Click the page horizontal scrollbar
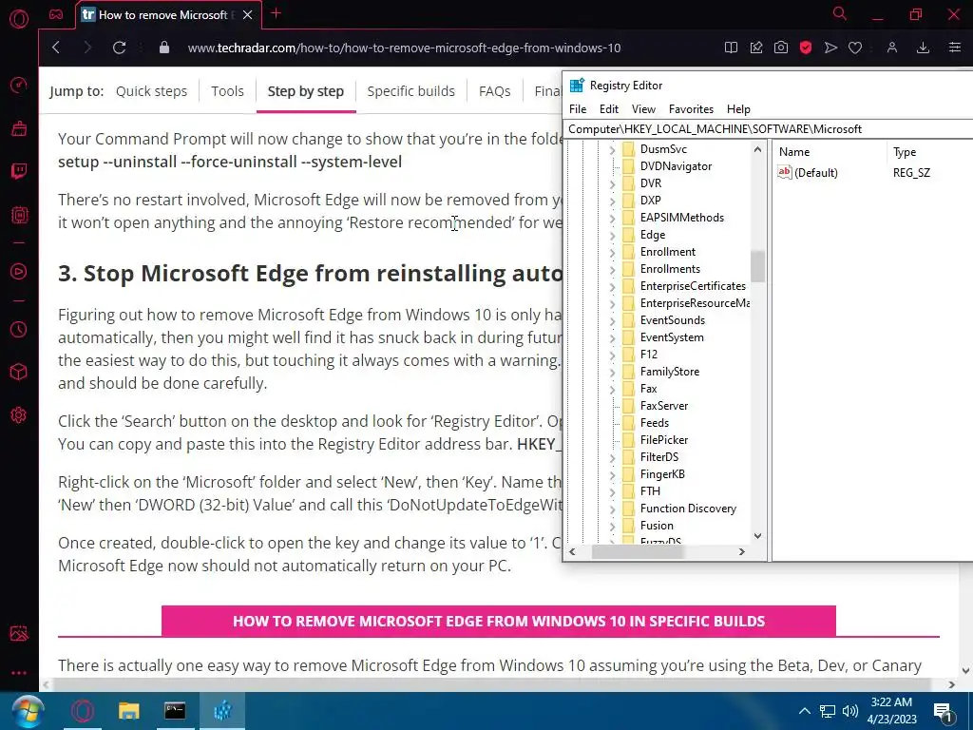The image size is (973, 730). point(492,684)
